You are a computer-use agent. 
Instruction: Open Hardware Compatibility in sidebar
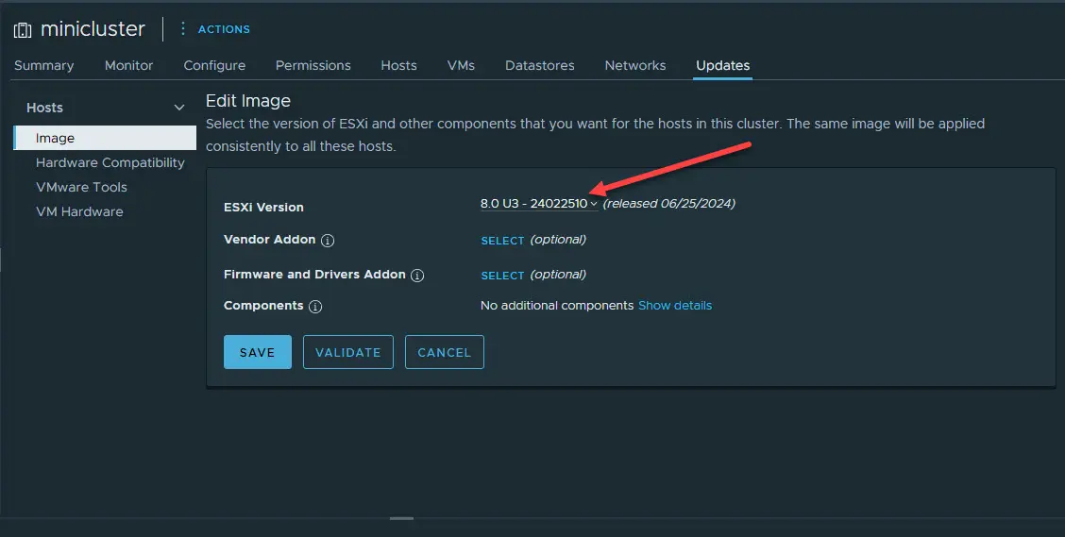point(110,162)
